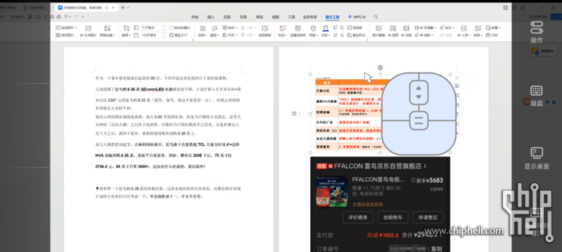Image resolution: width=562 pixels, height=252 pixels.
Task: Open the 键盘 keyboard overlay button
Action: pos(536,91)
